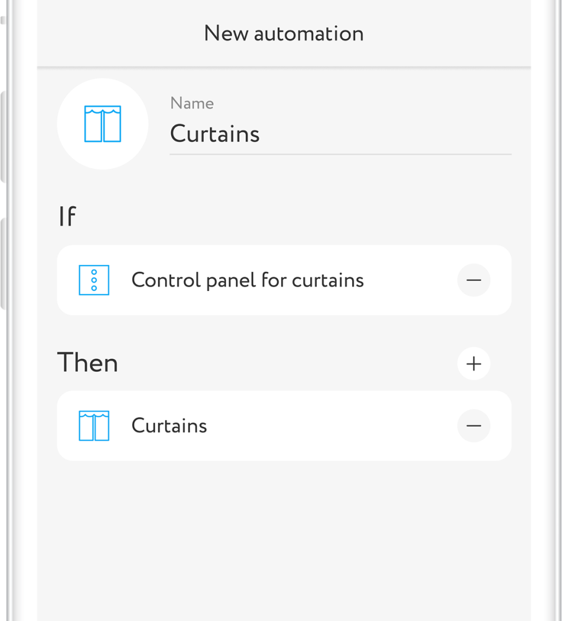The height and width of the screenshot is (621, 562).
Task: Add a new action with the Then plus button
Action: click(473, 363)
